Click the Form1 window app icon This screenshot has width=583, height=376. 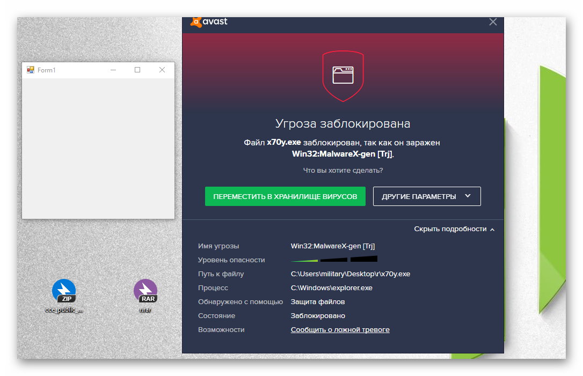pos(31,70)
